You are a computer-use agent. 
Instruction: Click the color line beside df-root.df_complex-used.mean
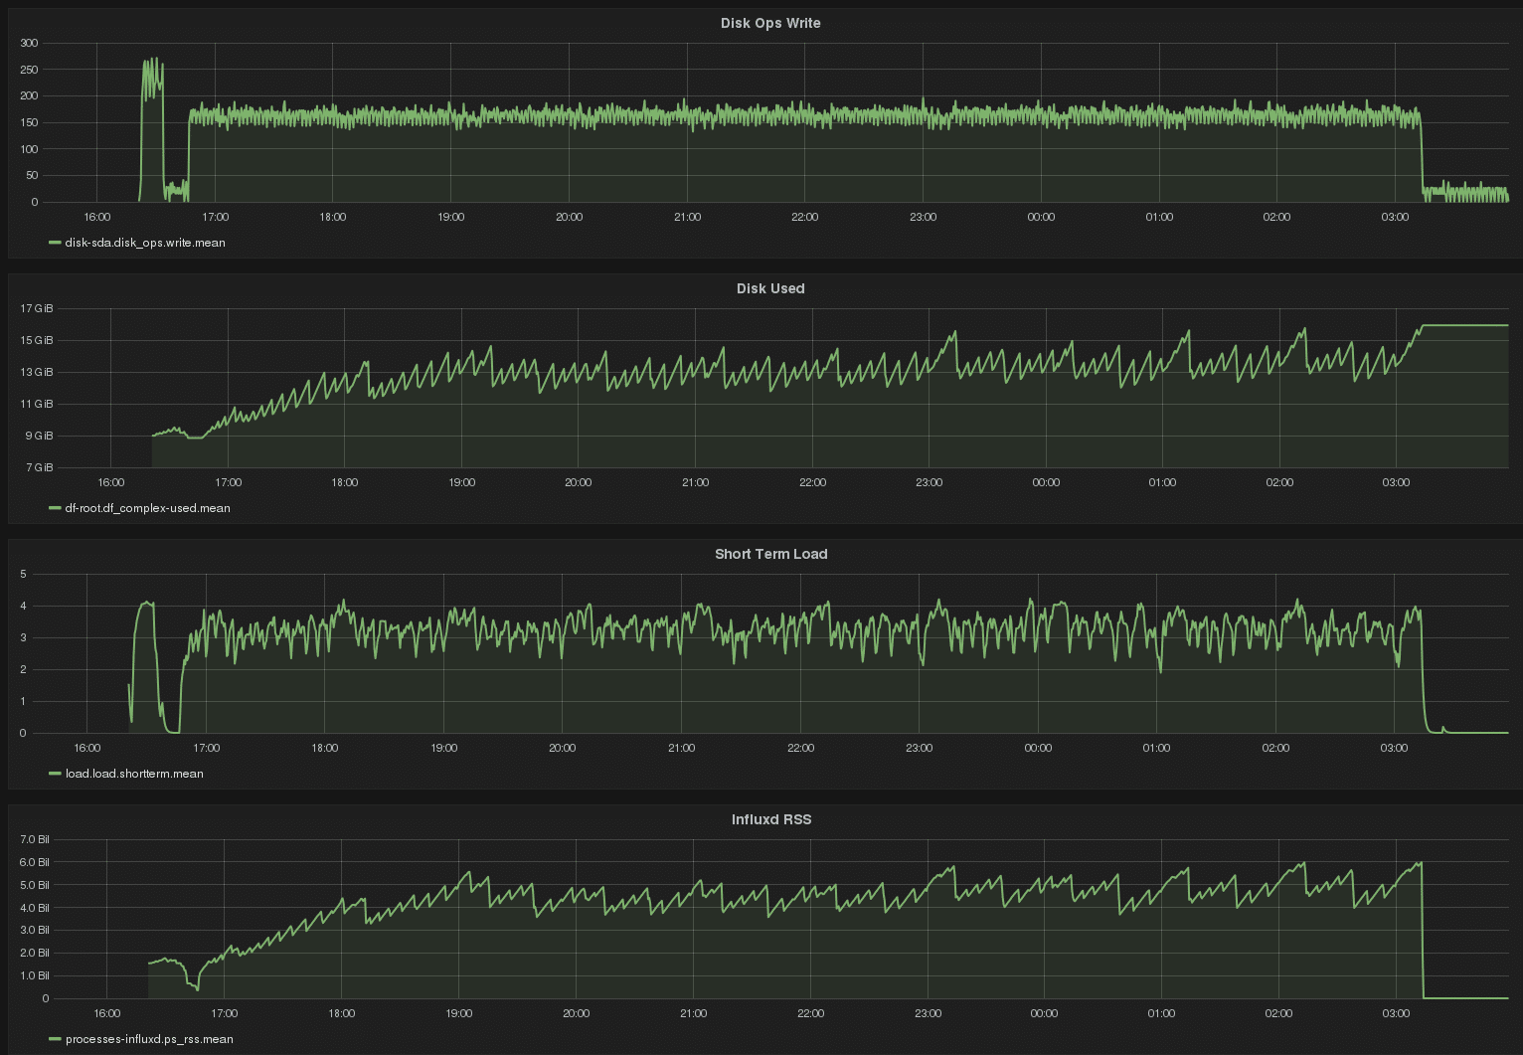tap(55, 508)
